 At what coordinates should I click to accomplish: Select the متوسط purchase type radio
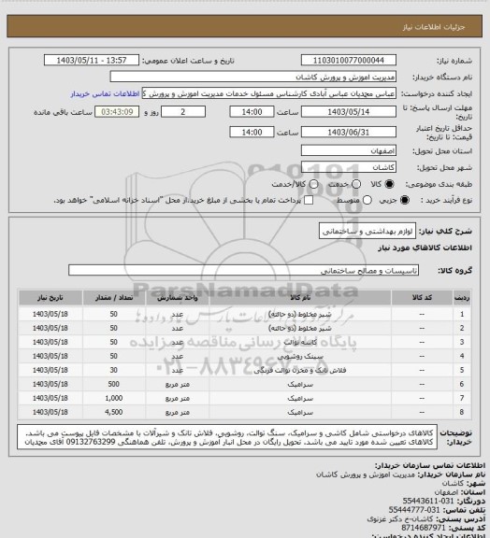pos(367,200)
